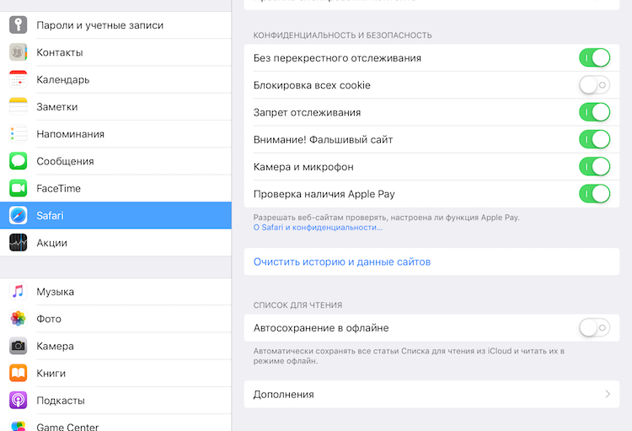Click the Автоматически сохранять description text
This screenshot has width=632, height=431.
pos(409,356)
